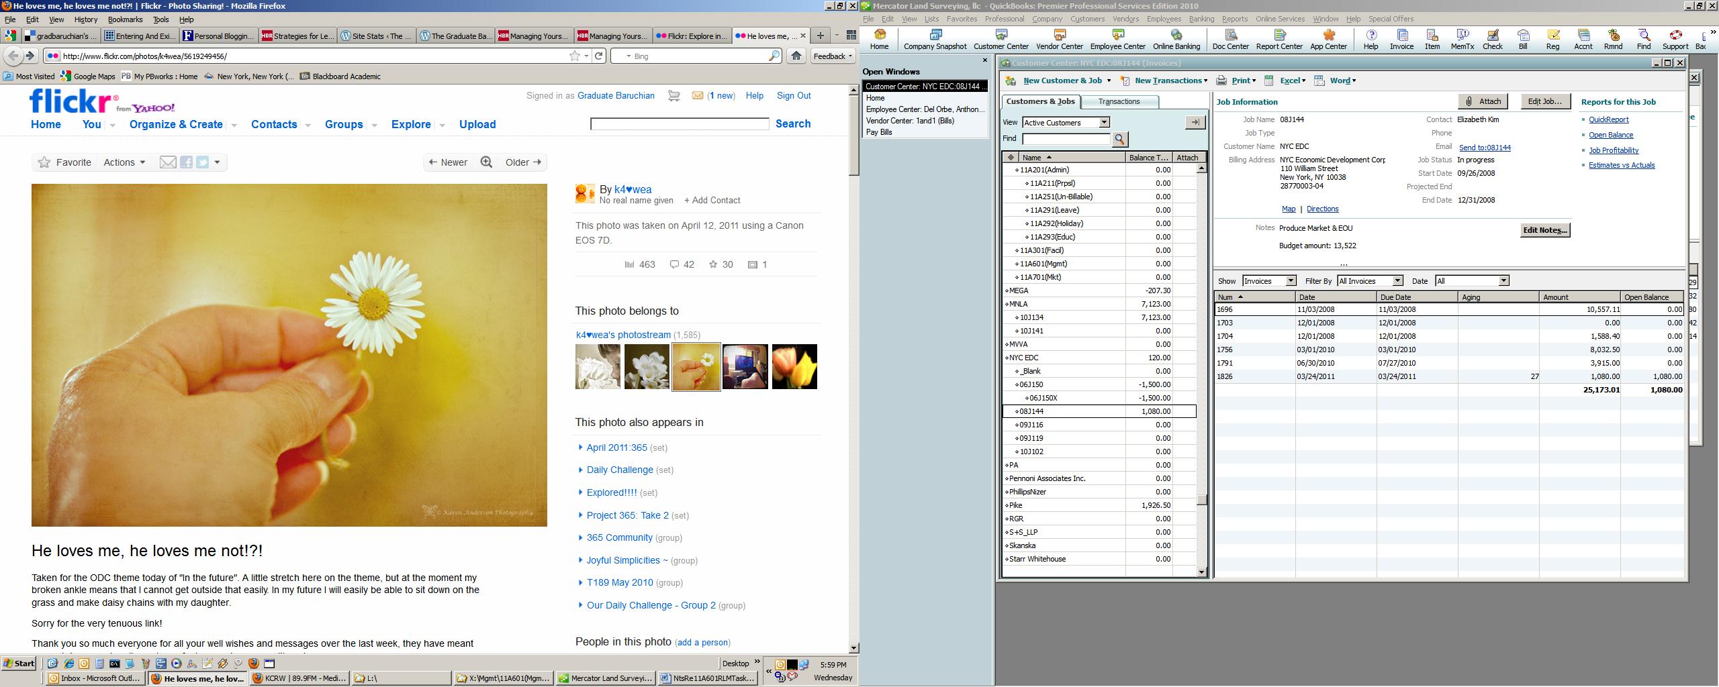Image resolution: width=1719 pixels, height=687 pixels.
Task: Click the Invoice toolbar icon
Action: (1401, 40)
